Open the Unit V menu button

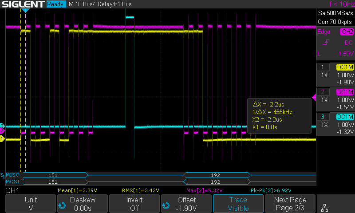point(31,204)
